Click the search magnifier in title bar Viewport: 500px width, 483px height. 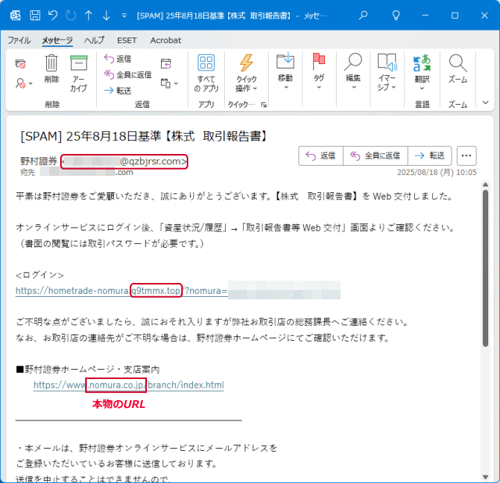(362, 16)
